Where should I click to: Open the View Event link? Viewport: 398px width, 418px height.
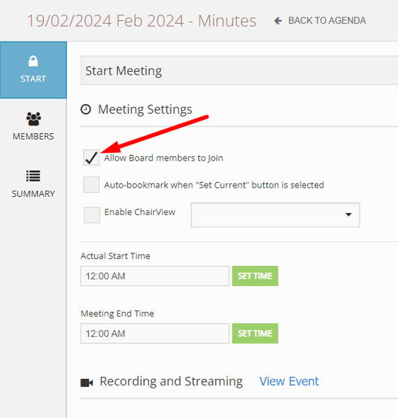coord(289,381)
